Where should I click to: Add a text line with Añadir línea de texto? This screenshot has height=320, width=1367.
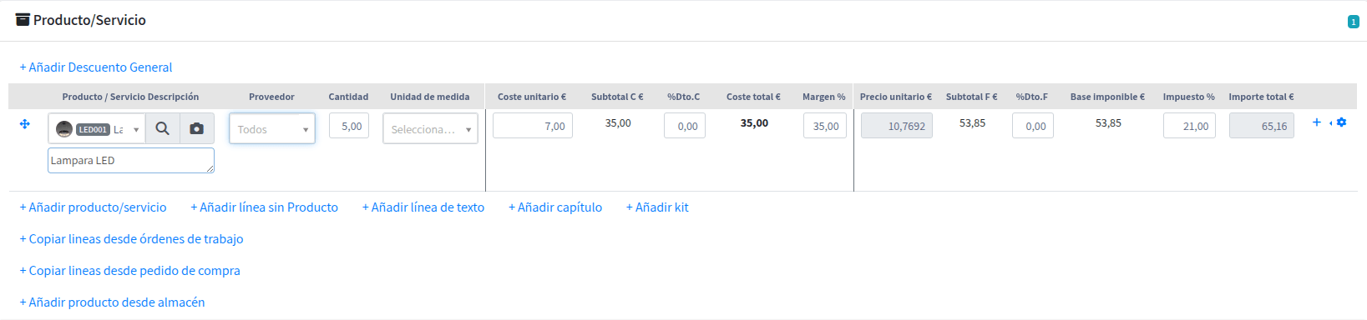(423, 207)
